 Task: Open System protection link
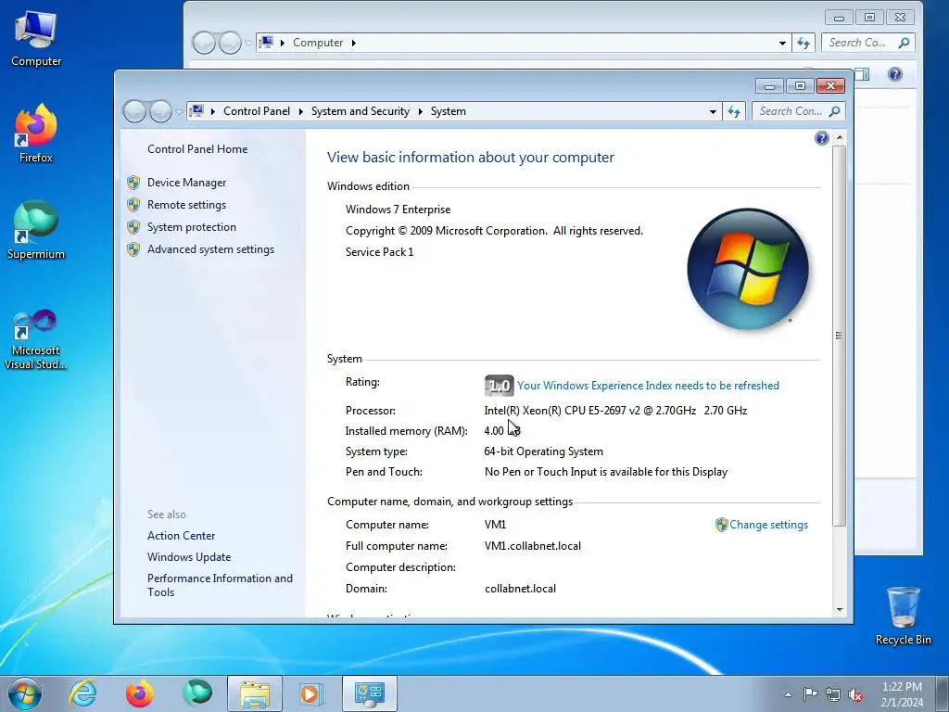[x=191, y=227]
